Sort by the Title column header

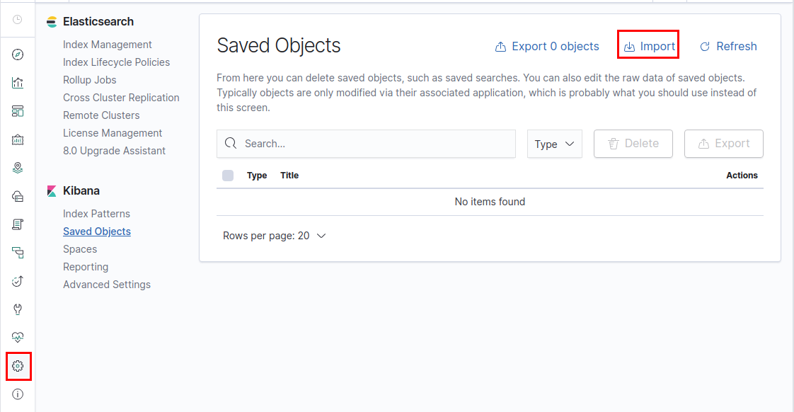(289, 176)
